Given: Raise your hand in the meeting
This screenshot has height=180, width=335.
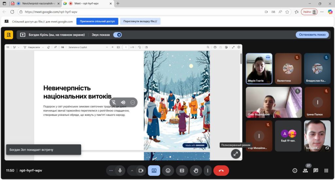Looking at the screenshot, I should click(196, 170).
